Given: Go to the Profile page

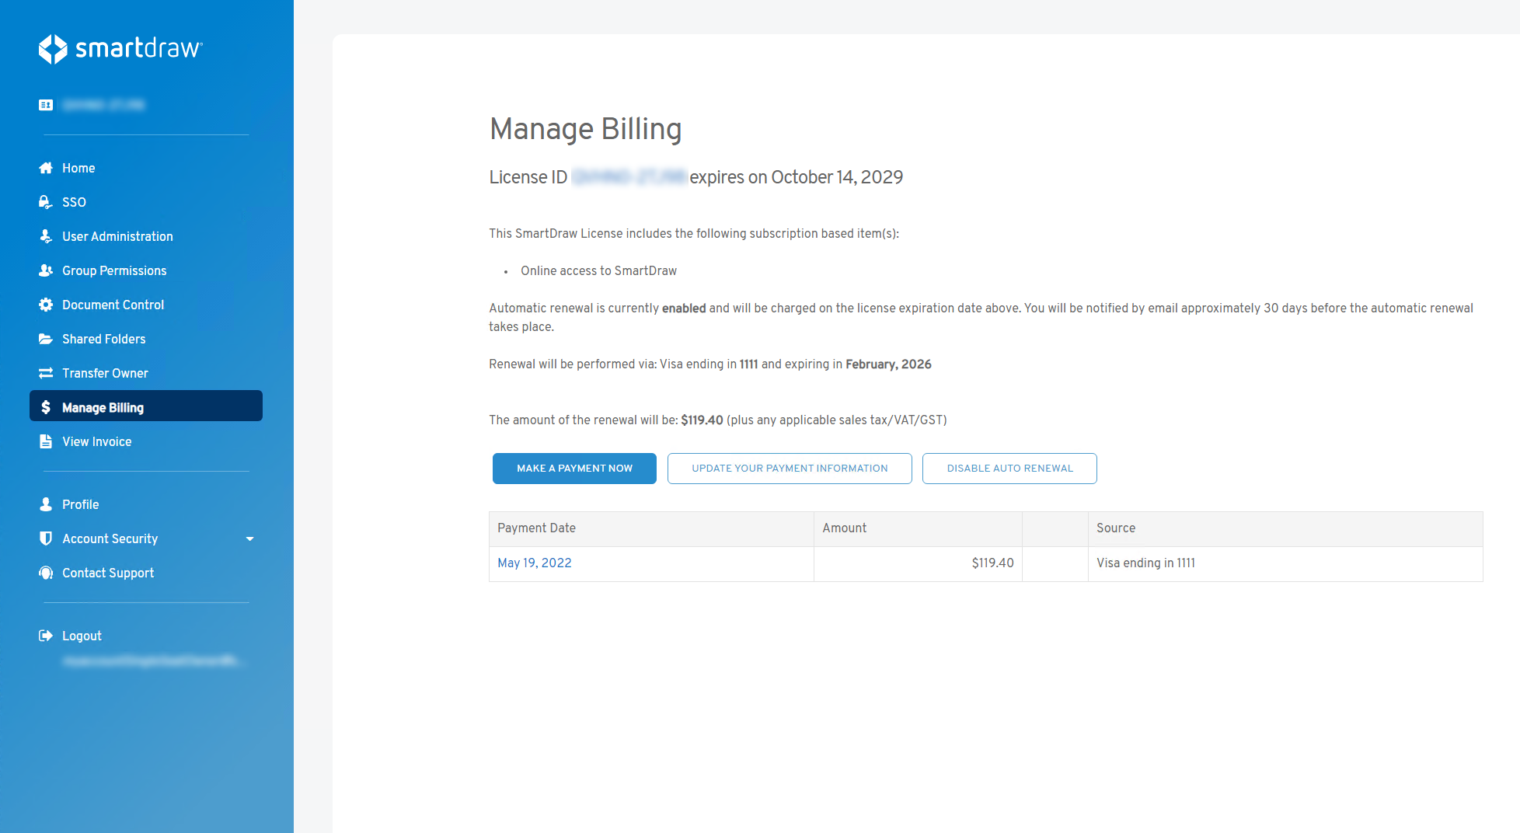Looking at the screenshot, I should [80, 504].
